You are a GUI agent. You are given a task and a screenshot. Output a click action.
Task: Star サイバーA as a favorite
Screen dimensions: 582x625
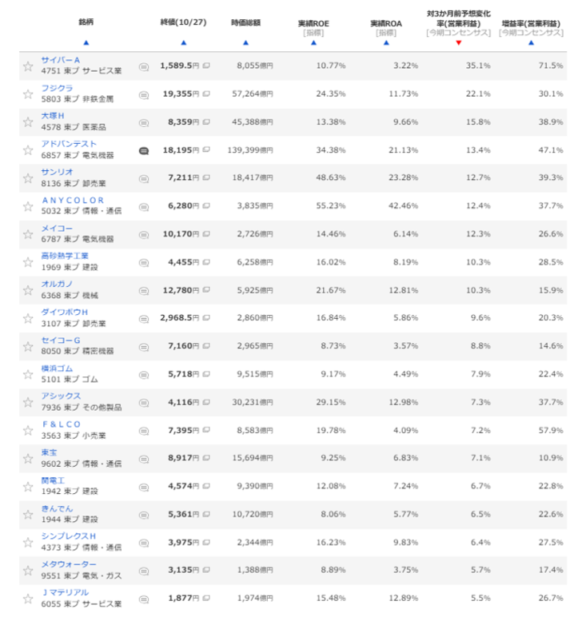click(x=28, y=66)
